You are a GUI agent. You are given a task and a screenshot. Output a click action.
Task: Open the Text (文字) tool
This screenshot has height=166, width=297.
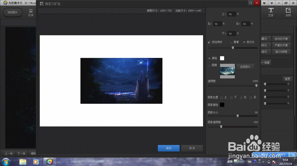[x=271, y=12]
